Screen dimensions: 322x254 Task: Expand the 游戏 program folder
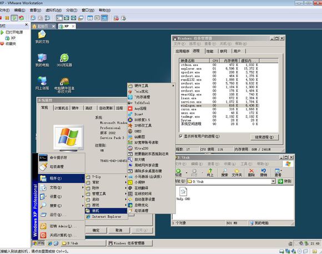106,205
